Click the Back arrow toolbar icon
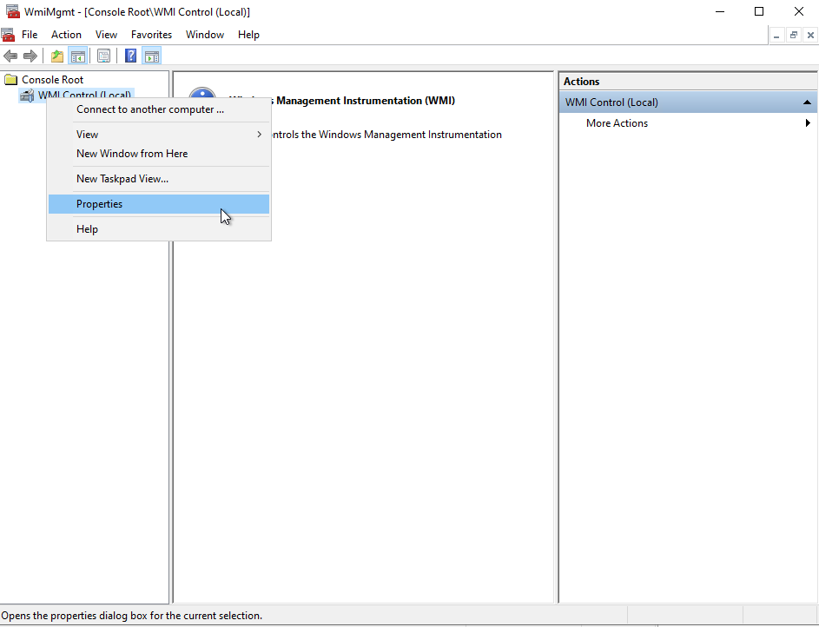The width and height of the screenshot is (819, 627). 10,56
